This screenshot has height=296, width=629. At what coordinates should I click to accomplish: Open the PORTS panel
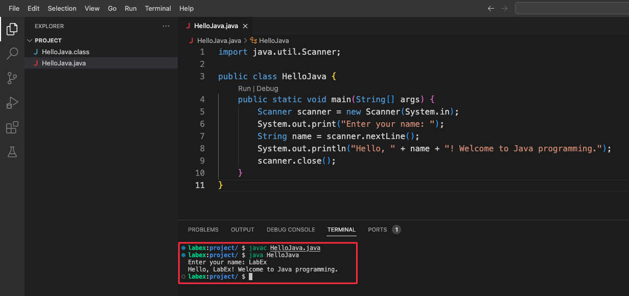[378, 230]
